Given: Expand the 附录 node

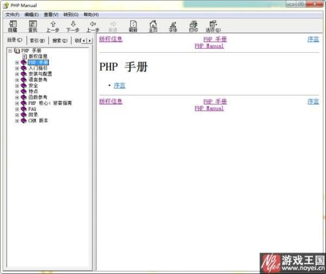Looking at the screenshot, I should coord(17,115).
